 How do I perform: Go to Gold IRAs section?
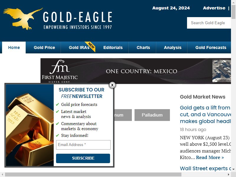tap(79, 47)
